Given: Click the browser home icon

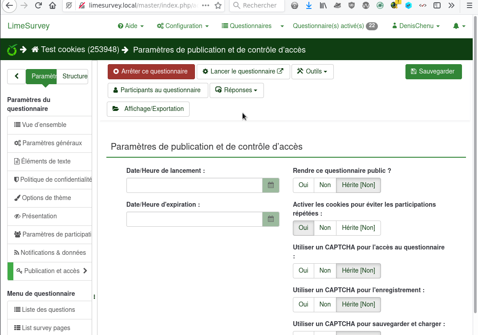Looking at the screenshot, I should tap(53, 6).
